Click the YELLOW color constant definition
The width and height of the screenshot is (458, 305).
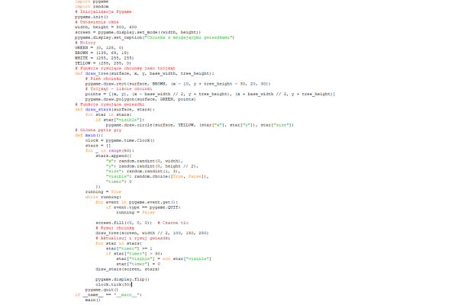(x=98, y=63)
